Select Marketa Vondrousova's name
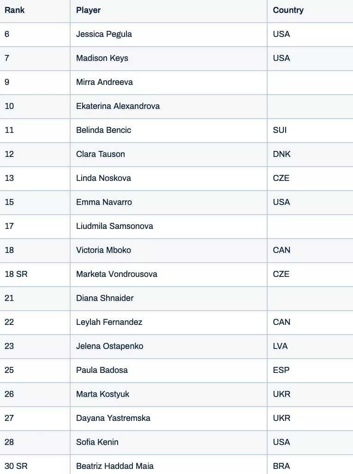Screen dimensions: 353x474 117,274
